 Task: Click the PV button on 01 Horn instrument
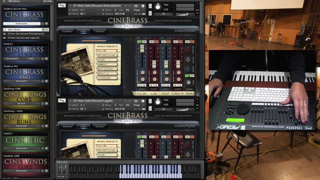[x=197, y=13]
